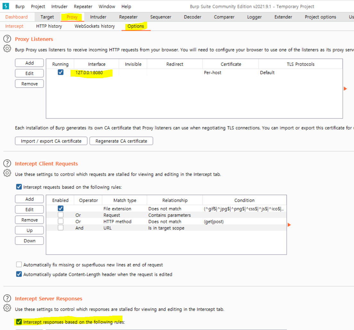Select the Options sub-tab
354x330 pixels.
click(136, 26)
